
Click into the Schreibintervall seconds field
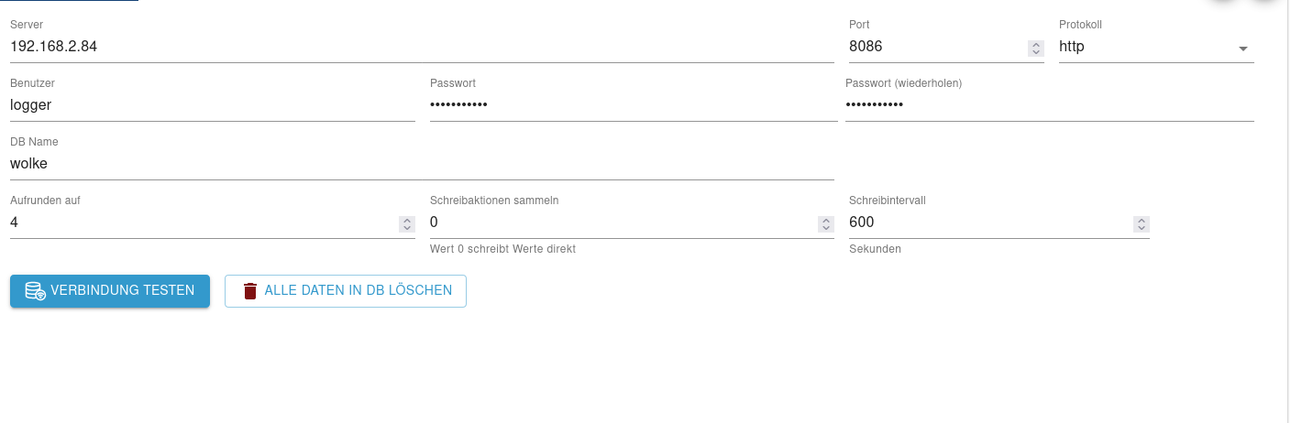click(990, 222)
